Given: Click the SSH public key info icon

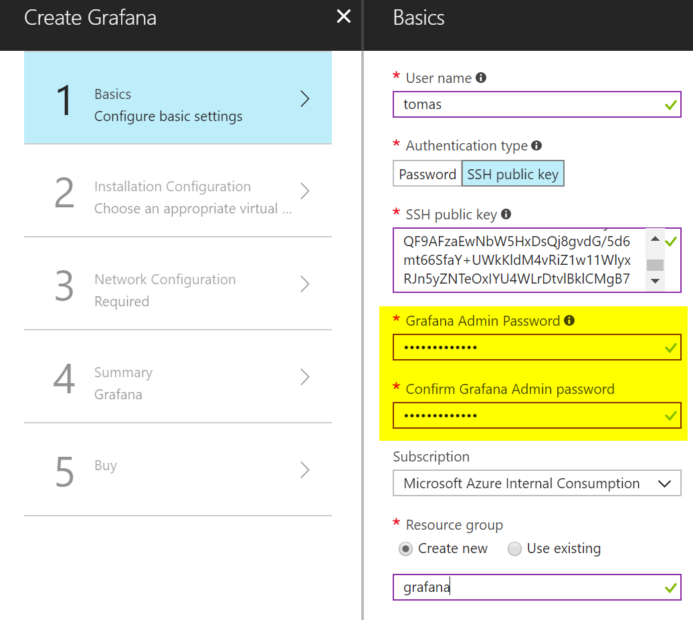Looking at the screenshot, I should pos(506,214).
